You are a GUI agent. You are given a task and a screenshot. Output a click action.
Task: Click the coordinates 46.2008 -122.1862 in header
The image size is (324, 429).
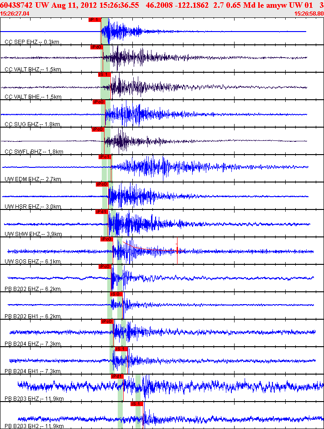click(177, 5)
